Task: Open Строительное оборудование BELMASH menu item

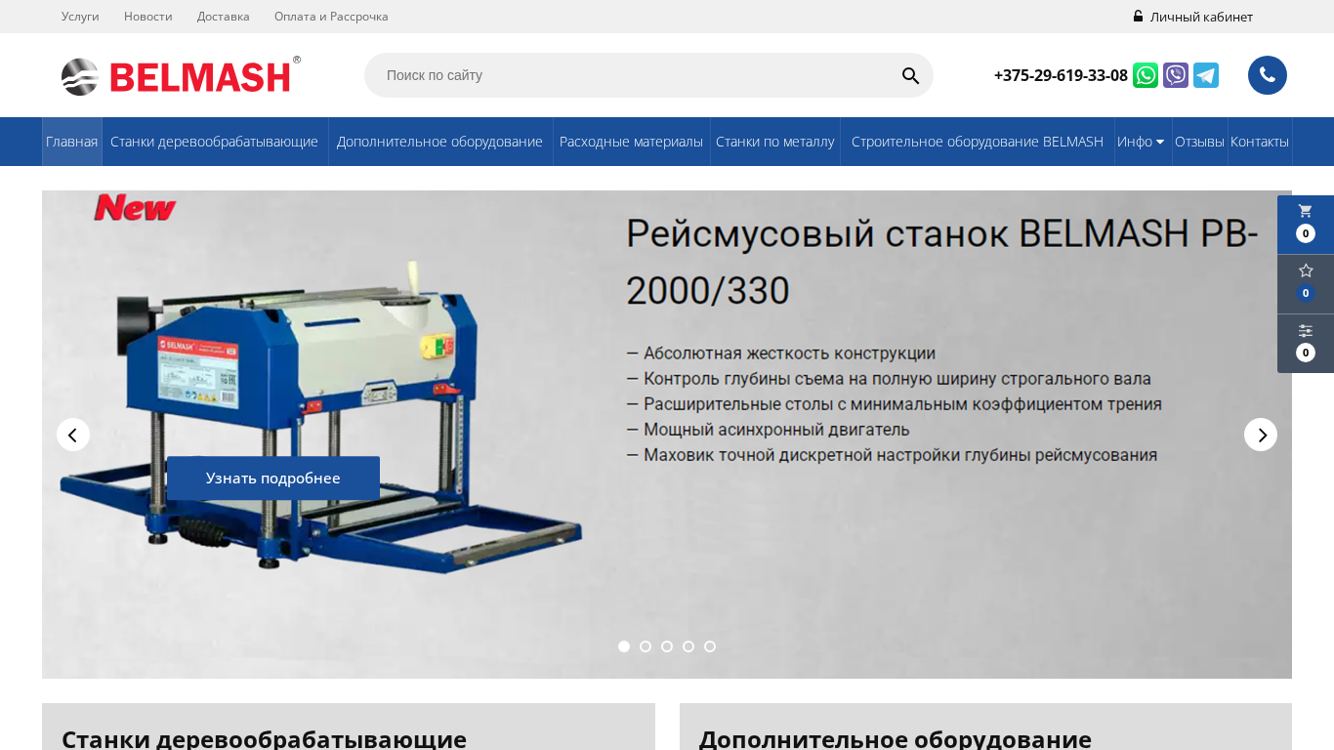Action: (978, 142)
